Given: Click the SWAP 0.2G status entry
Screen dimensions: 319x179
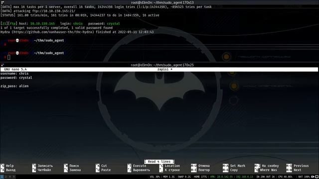Looking at the screenshot, I should coord(184,177).
